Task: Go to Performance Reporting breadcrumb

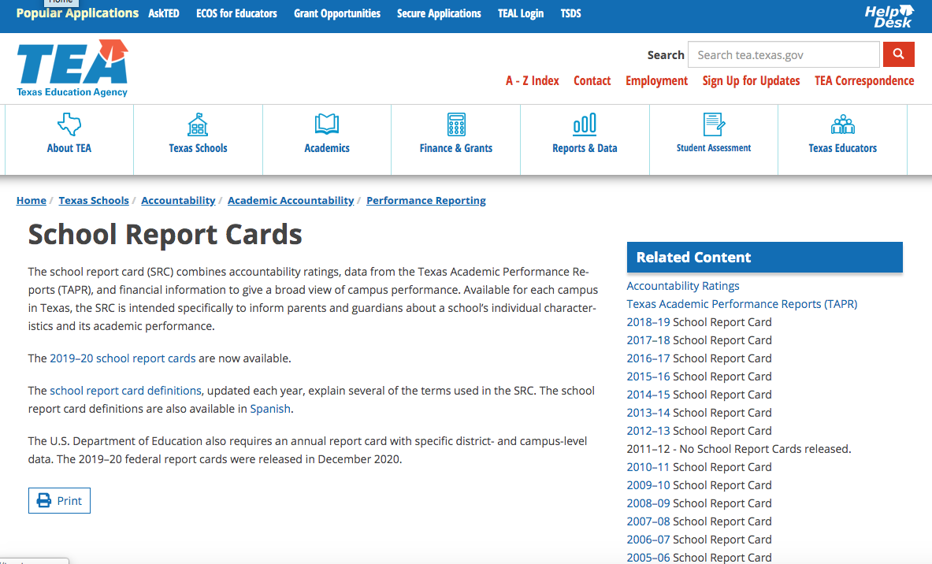Action: 425,200
